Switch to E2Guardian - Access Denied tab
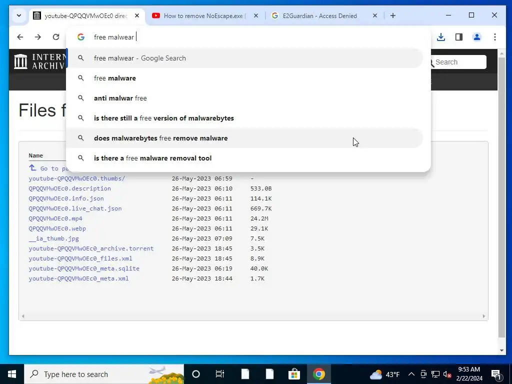Image resolution: width=512 pixels, height=384 pixels. pos(319,15)
